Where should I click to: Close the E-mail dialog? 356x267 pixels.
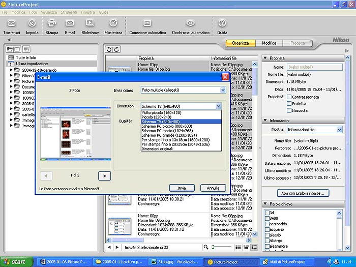pyautogui.click(x=225, y=77)
